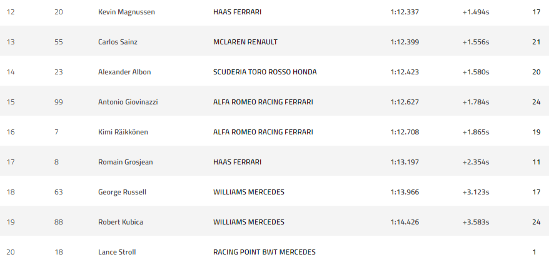
Task: Click driver name Kevin Magnussen
Action: 126,12
